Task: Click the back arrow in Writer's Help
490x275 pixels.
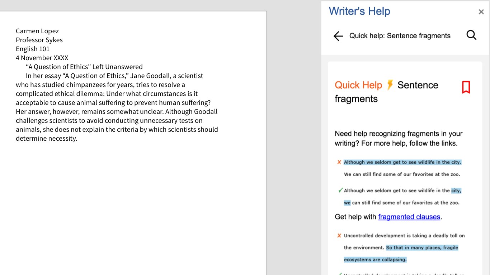Action: pyautogui.click(x=338, y=36)
